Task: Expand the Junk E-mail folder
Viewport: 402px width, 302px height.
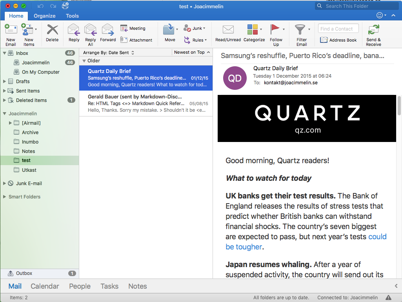Action: click(4, 183)
